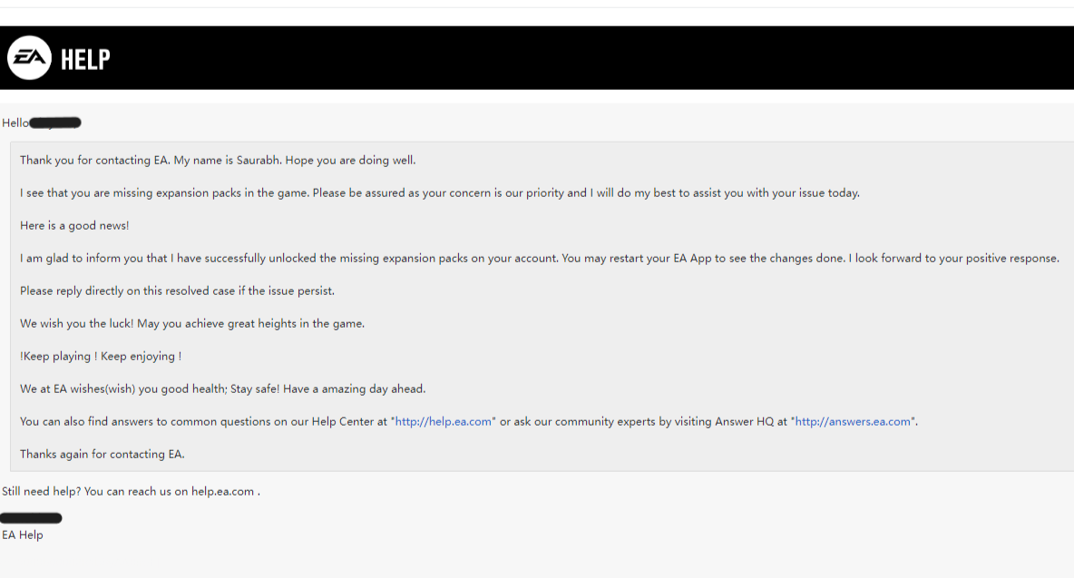Click the 'We at EA wishes(wish) you good health' line

tap(222, 388)
